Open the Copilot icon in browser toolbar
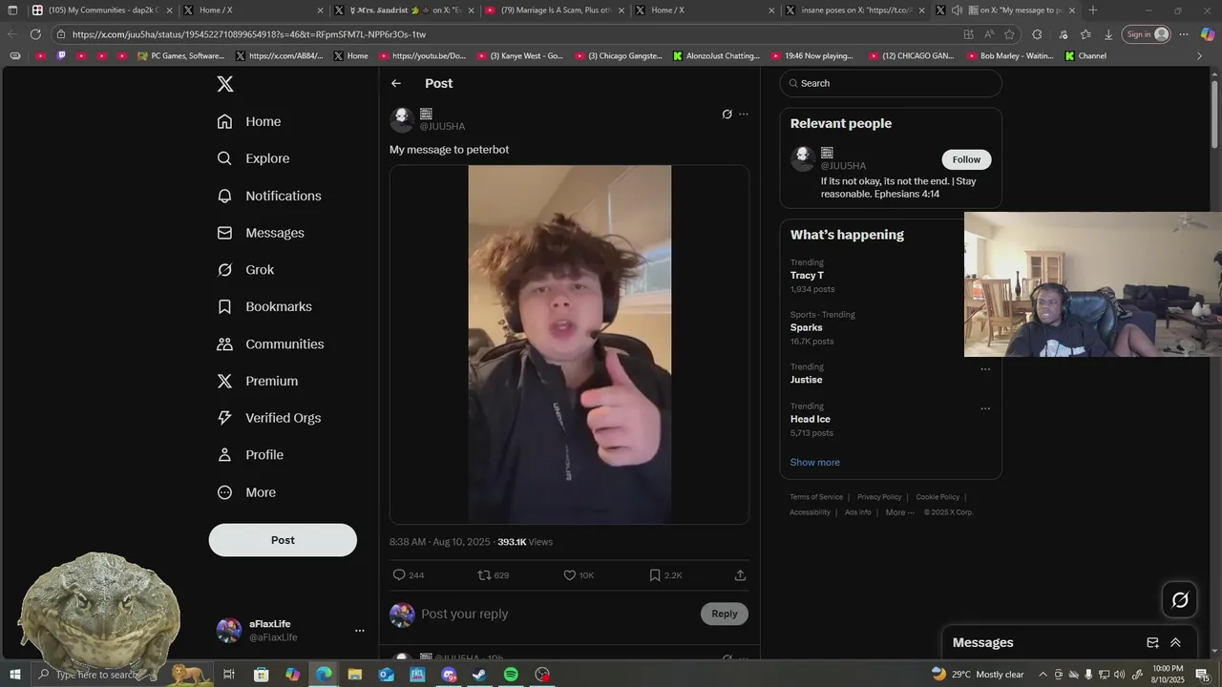Viewport: 1222px width, 687px height. pos(1208,34)
